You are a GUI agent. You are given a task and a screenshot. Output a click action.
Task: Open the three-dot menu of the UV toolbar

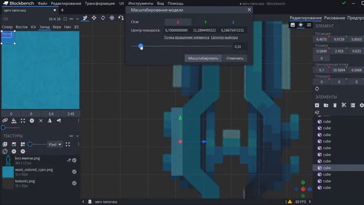(x=78, y=121)
